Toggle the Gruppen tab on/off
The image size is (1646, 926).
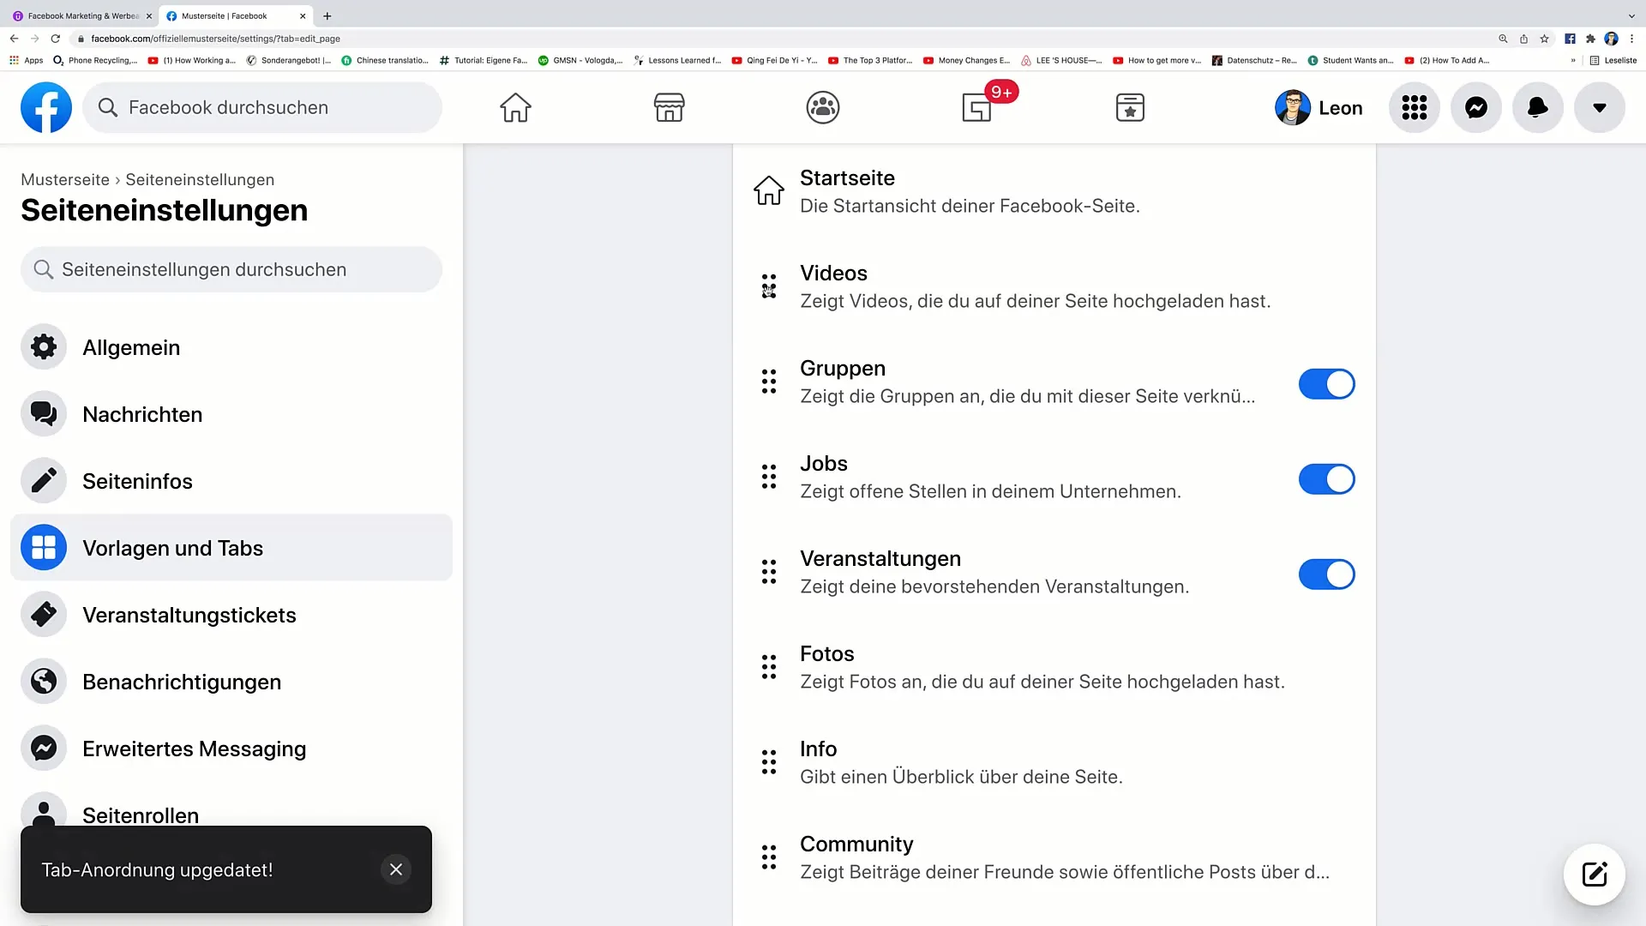pos(1327,384)
